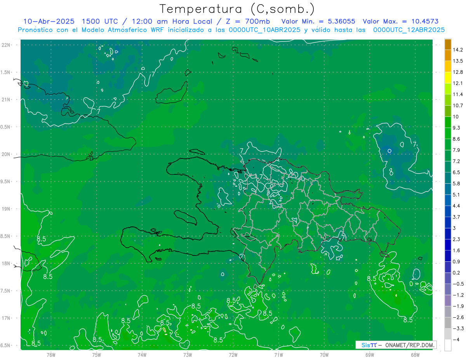This screenshot has width=466, height=360.
Task: Click the '17N' latitude label
Action: 7,318
